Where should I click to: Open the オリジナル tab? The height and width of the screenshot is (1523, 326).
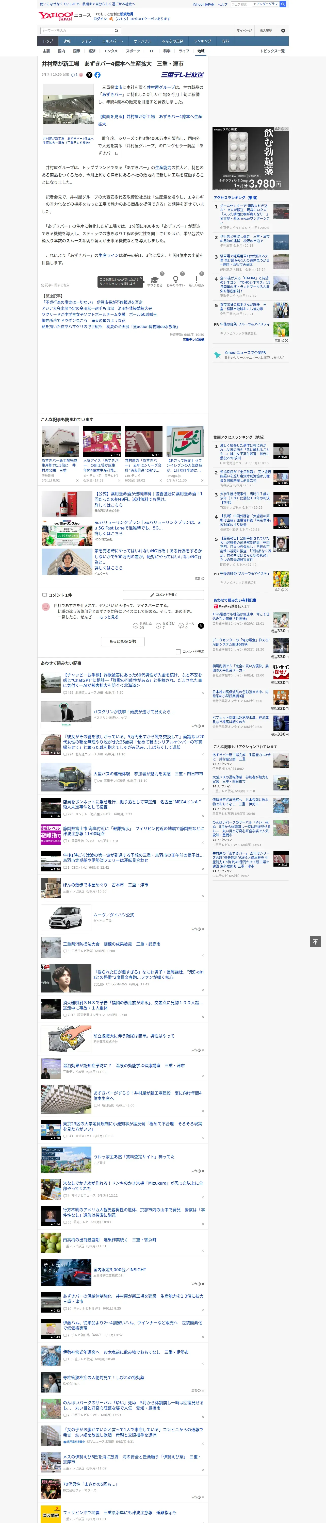pos(143,41)
